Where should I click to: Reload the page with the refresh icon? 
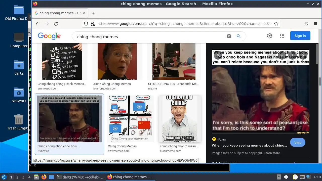(56, 24)
